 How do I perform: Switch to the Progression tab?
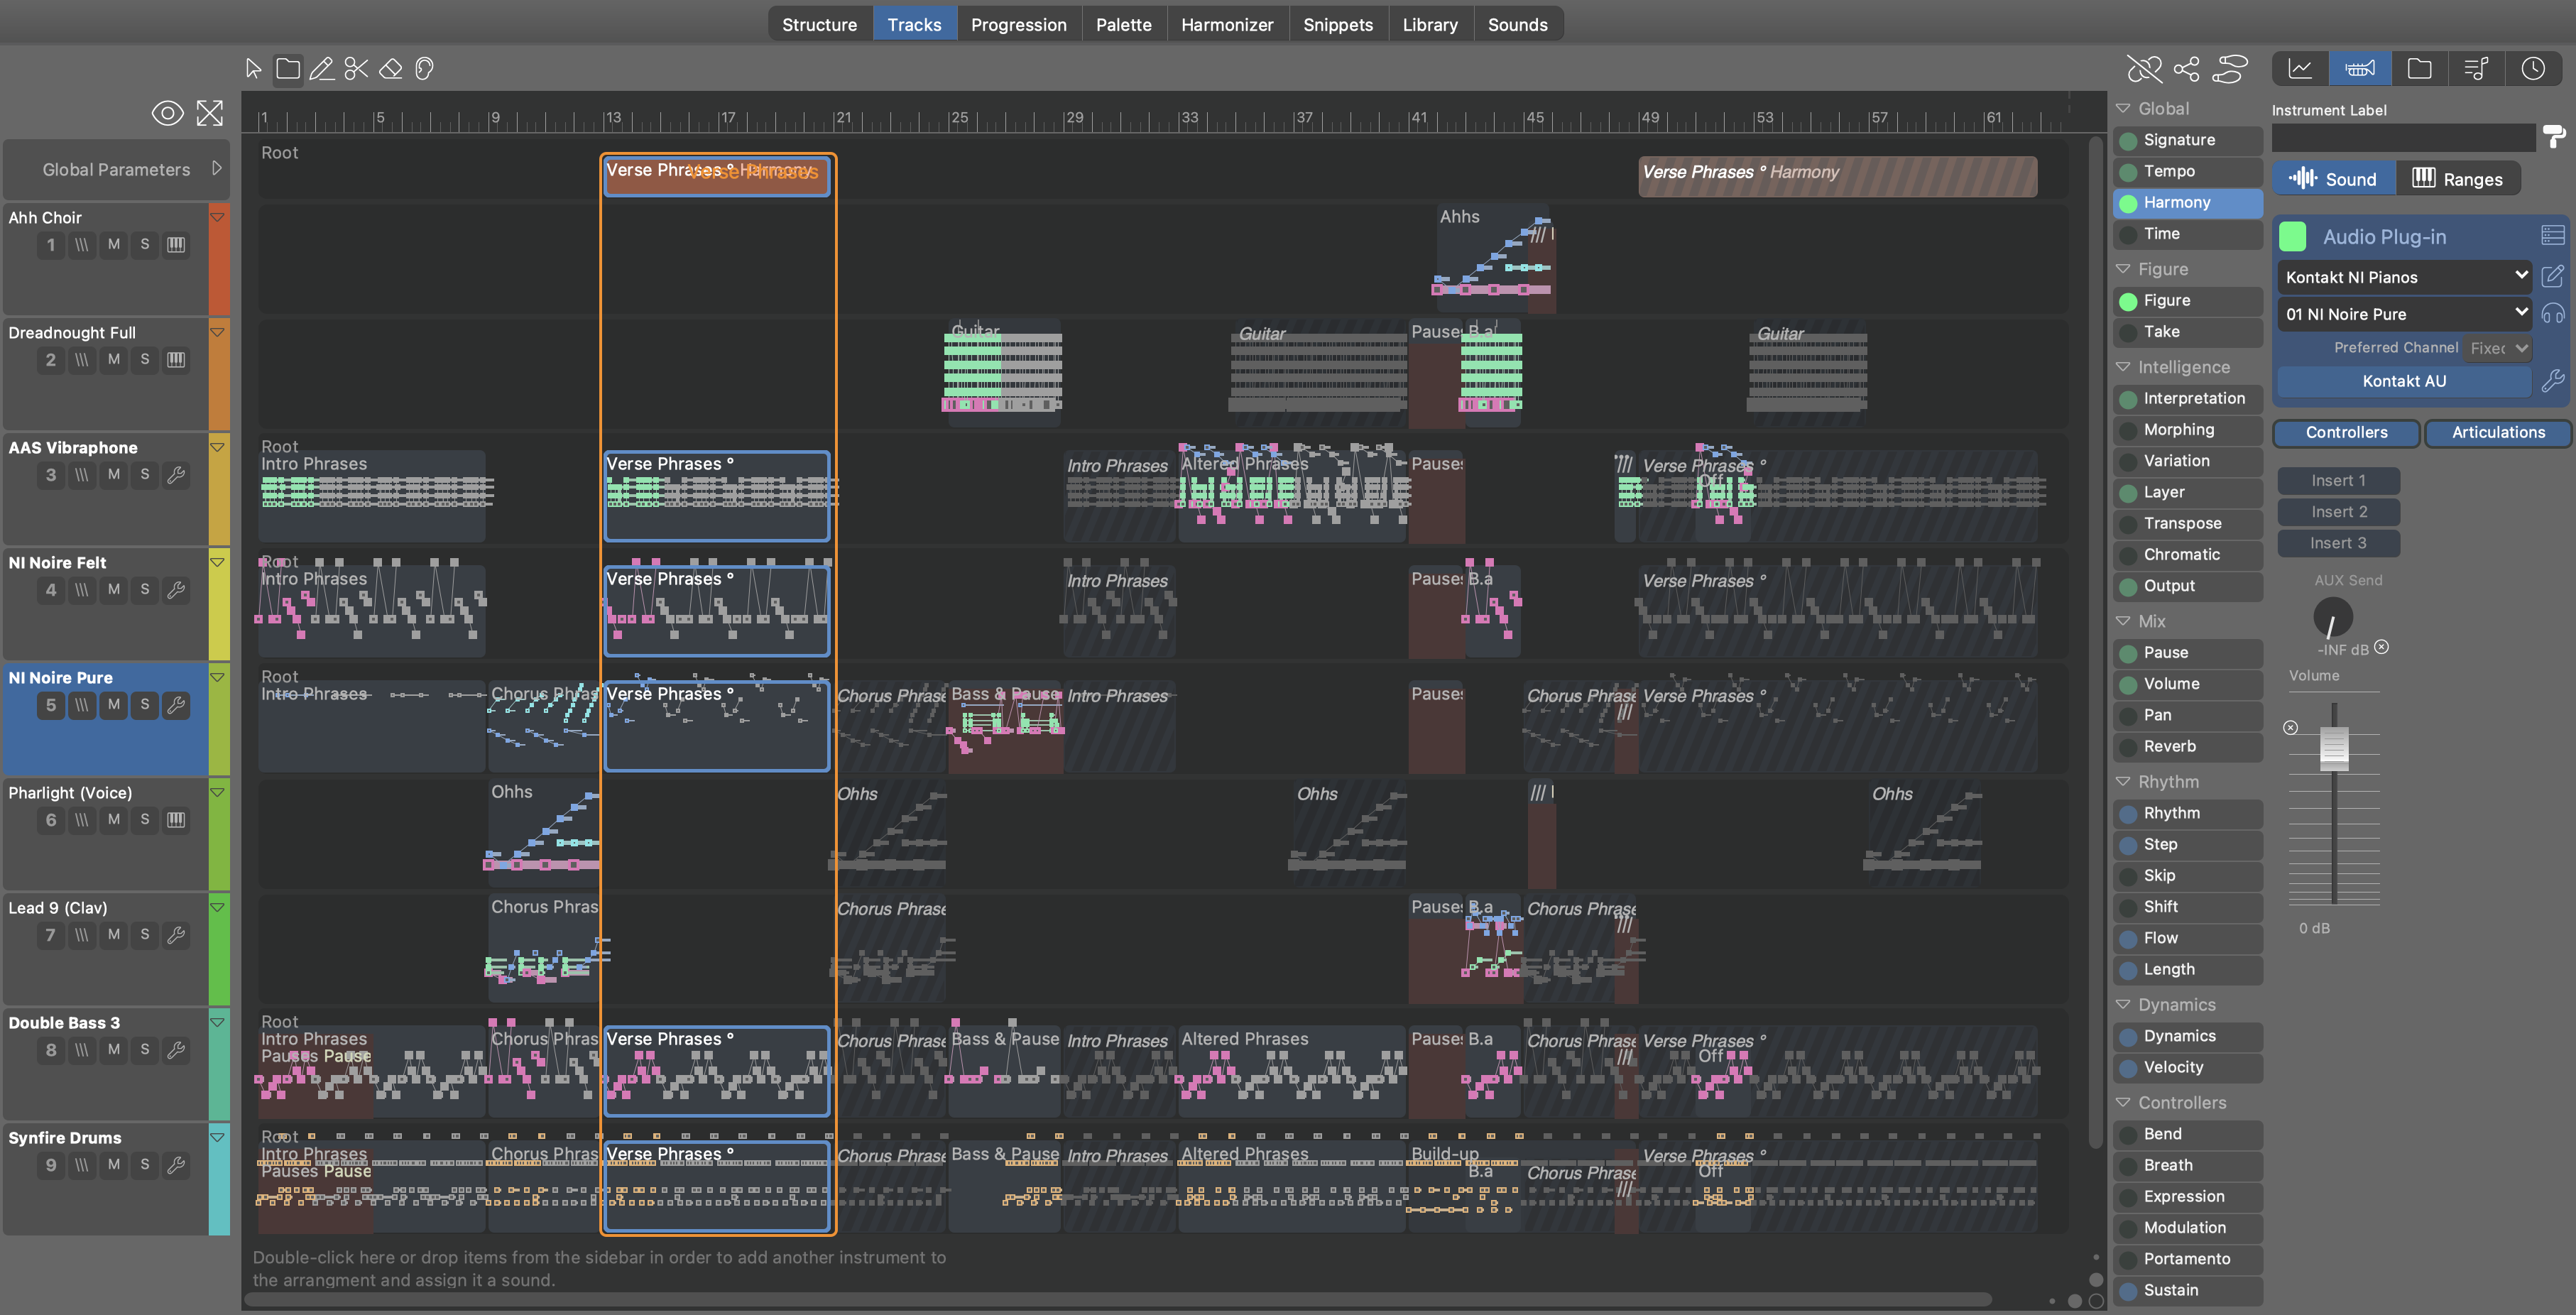1018,25
